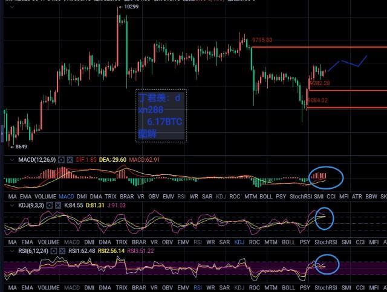Image resolution: width=387 pixels, height=292 pixels.
Task: Enable StochRSI in the second tab row
Action: tap(327, 243)
